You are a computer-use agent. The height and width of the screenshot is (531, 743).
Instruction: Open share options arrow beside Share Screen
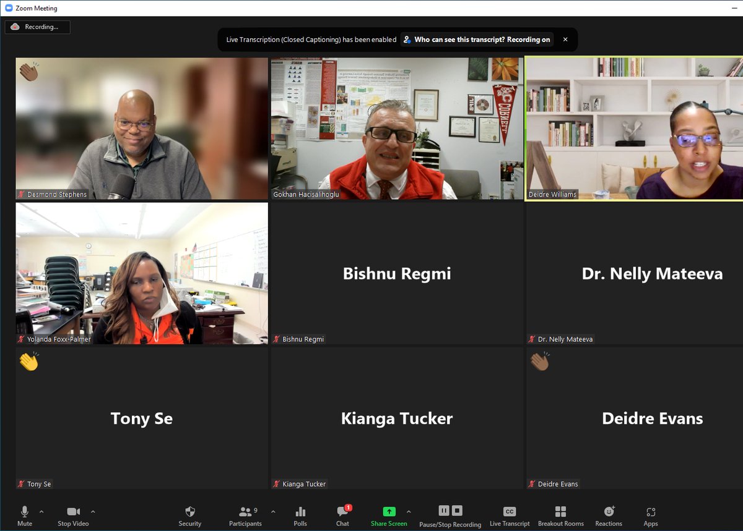(409, 512)
